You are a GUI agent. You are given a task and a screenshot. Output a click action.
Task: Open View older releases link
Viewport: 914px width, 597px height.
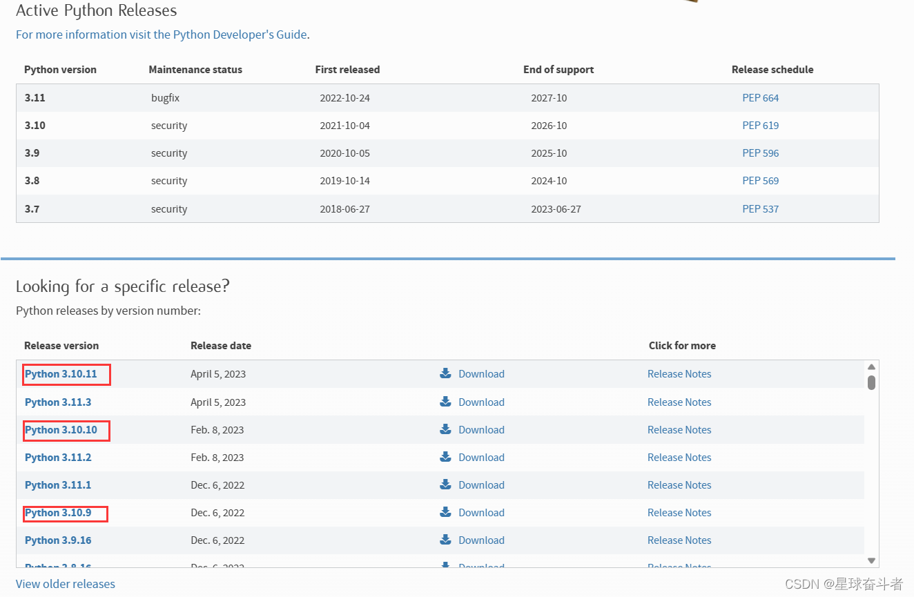(x=66, y=584)
